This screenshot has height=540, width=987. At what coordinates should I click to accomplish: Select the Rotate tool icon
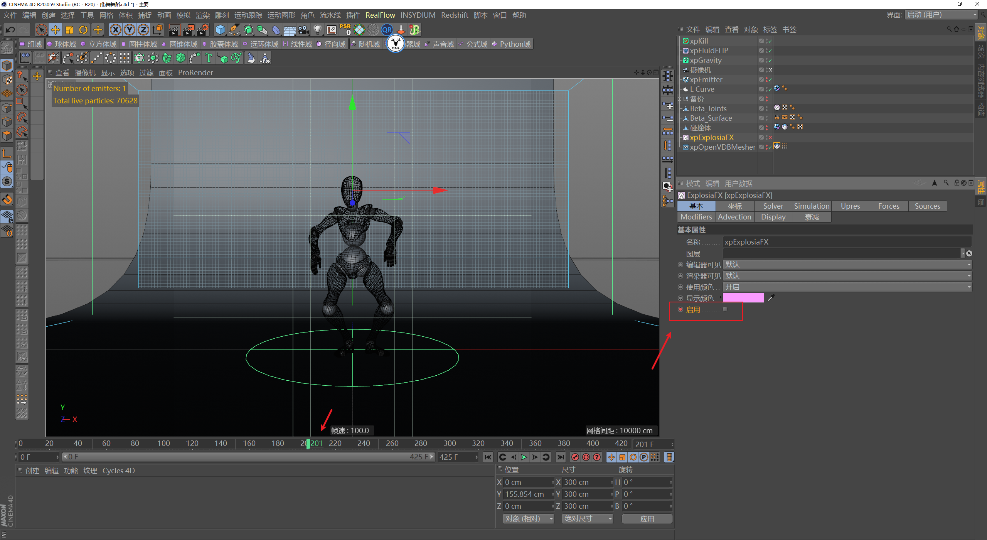pos(83,30)
